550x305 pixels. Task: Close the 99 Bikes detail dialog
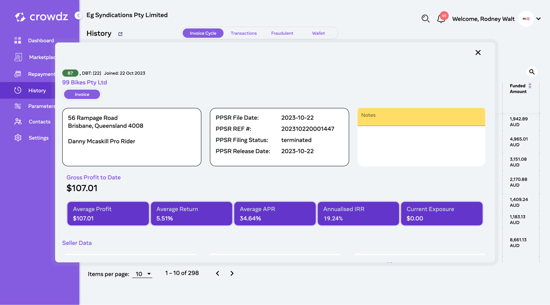(478, 53)
